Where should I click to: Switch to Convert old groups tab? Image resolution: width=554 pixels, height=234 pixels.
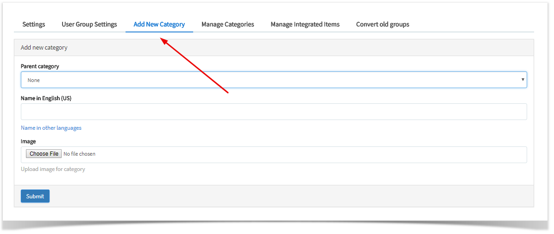(x=383, y=25)
